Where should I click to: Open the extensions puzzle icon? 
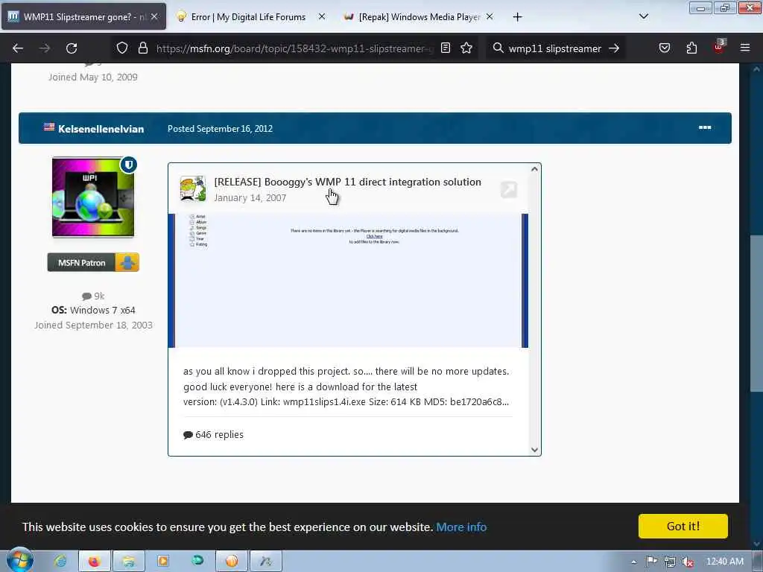691,48
